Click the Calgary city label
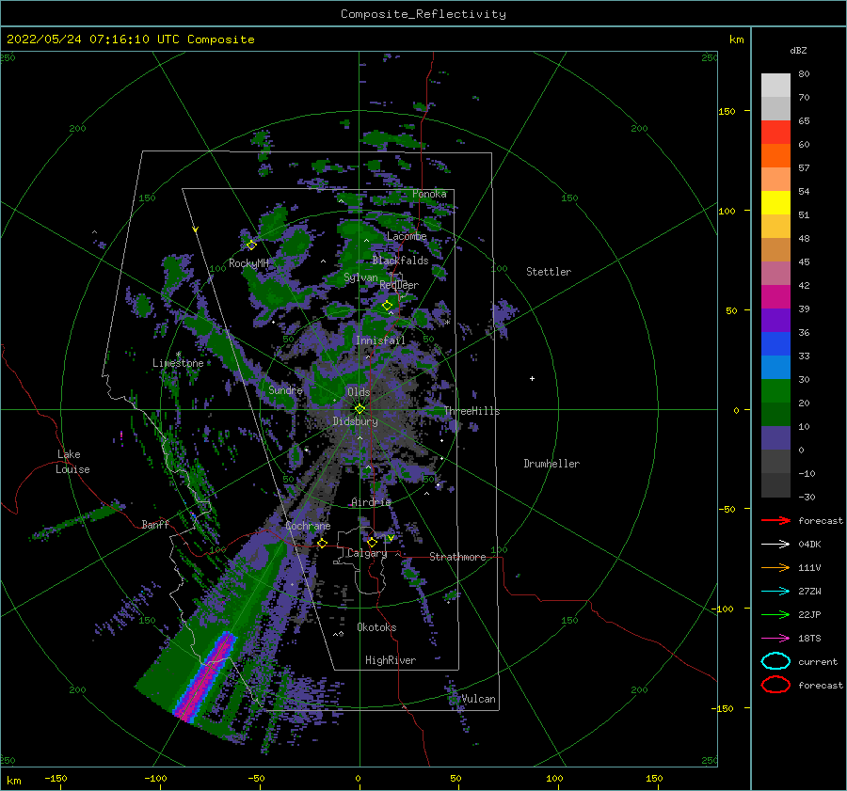The width and height of the screenshot is (847, 791). coord(367,553)
